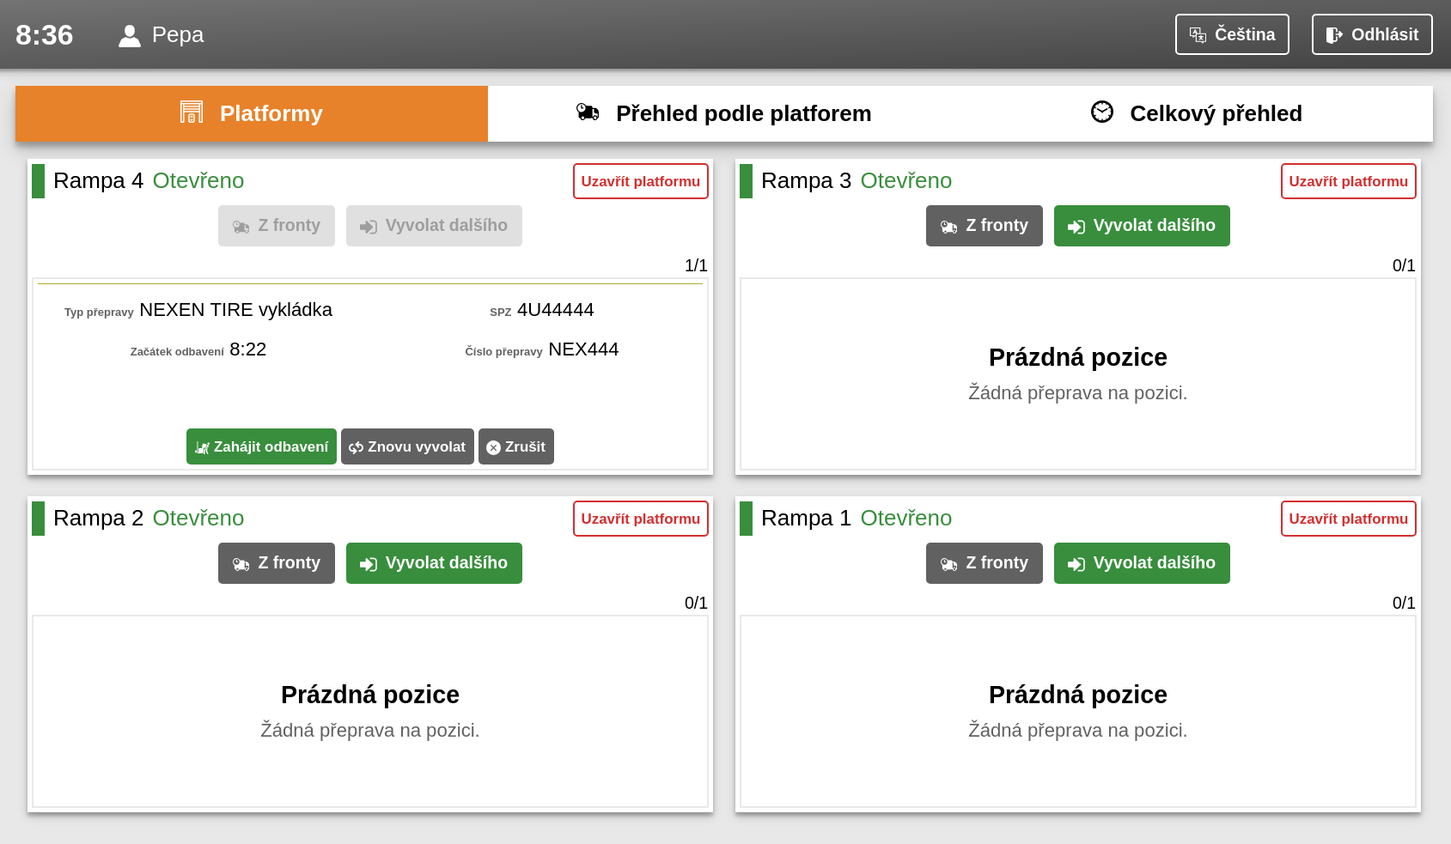
Task: Click refresh arrows icon in Znovu vyvolat
Action: [x=356, y=447]
